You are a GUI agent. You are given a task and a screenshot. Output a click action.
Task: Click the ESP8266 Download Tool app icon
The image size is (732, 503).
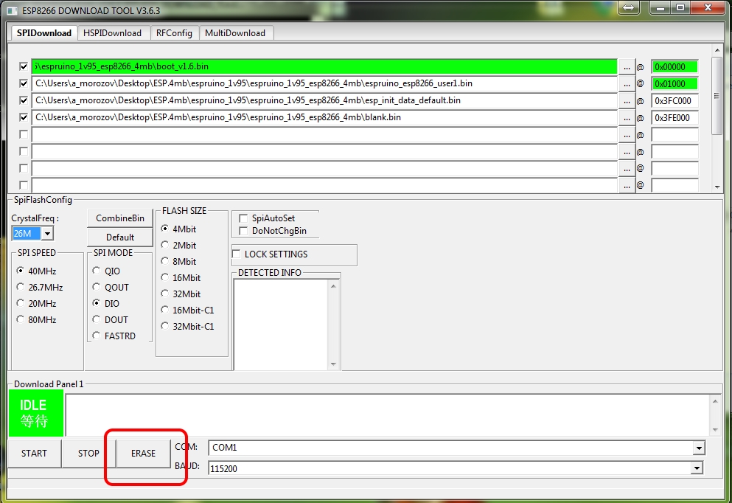12,10
